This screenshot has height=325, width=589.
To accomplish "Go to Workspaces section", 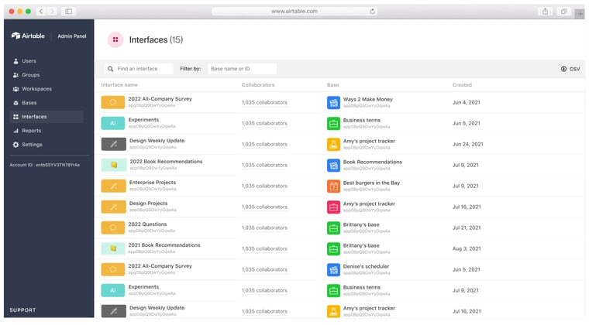I will [x=36, y=89].
